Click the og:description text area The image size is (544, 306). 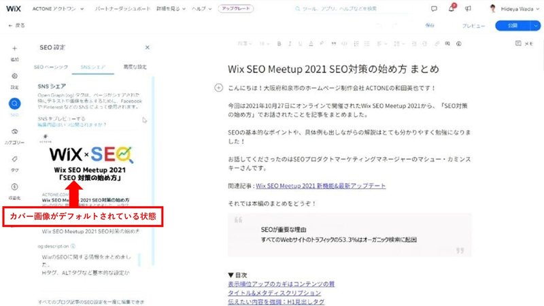click(x=88, y=265)
